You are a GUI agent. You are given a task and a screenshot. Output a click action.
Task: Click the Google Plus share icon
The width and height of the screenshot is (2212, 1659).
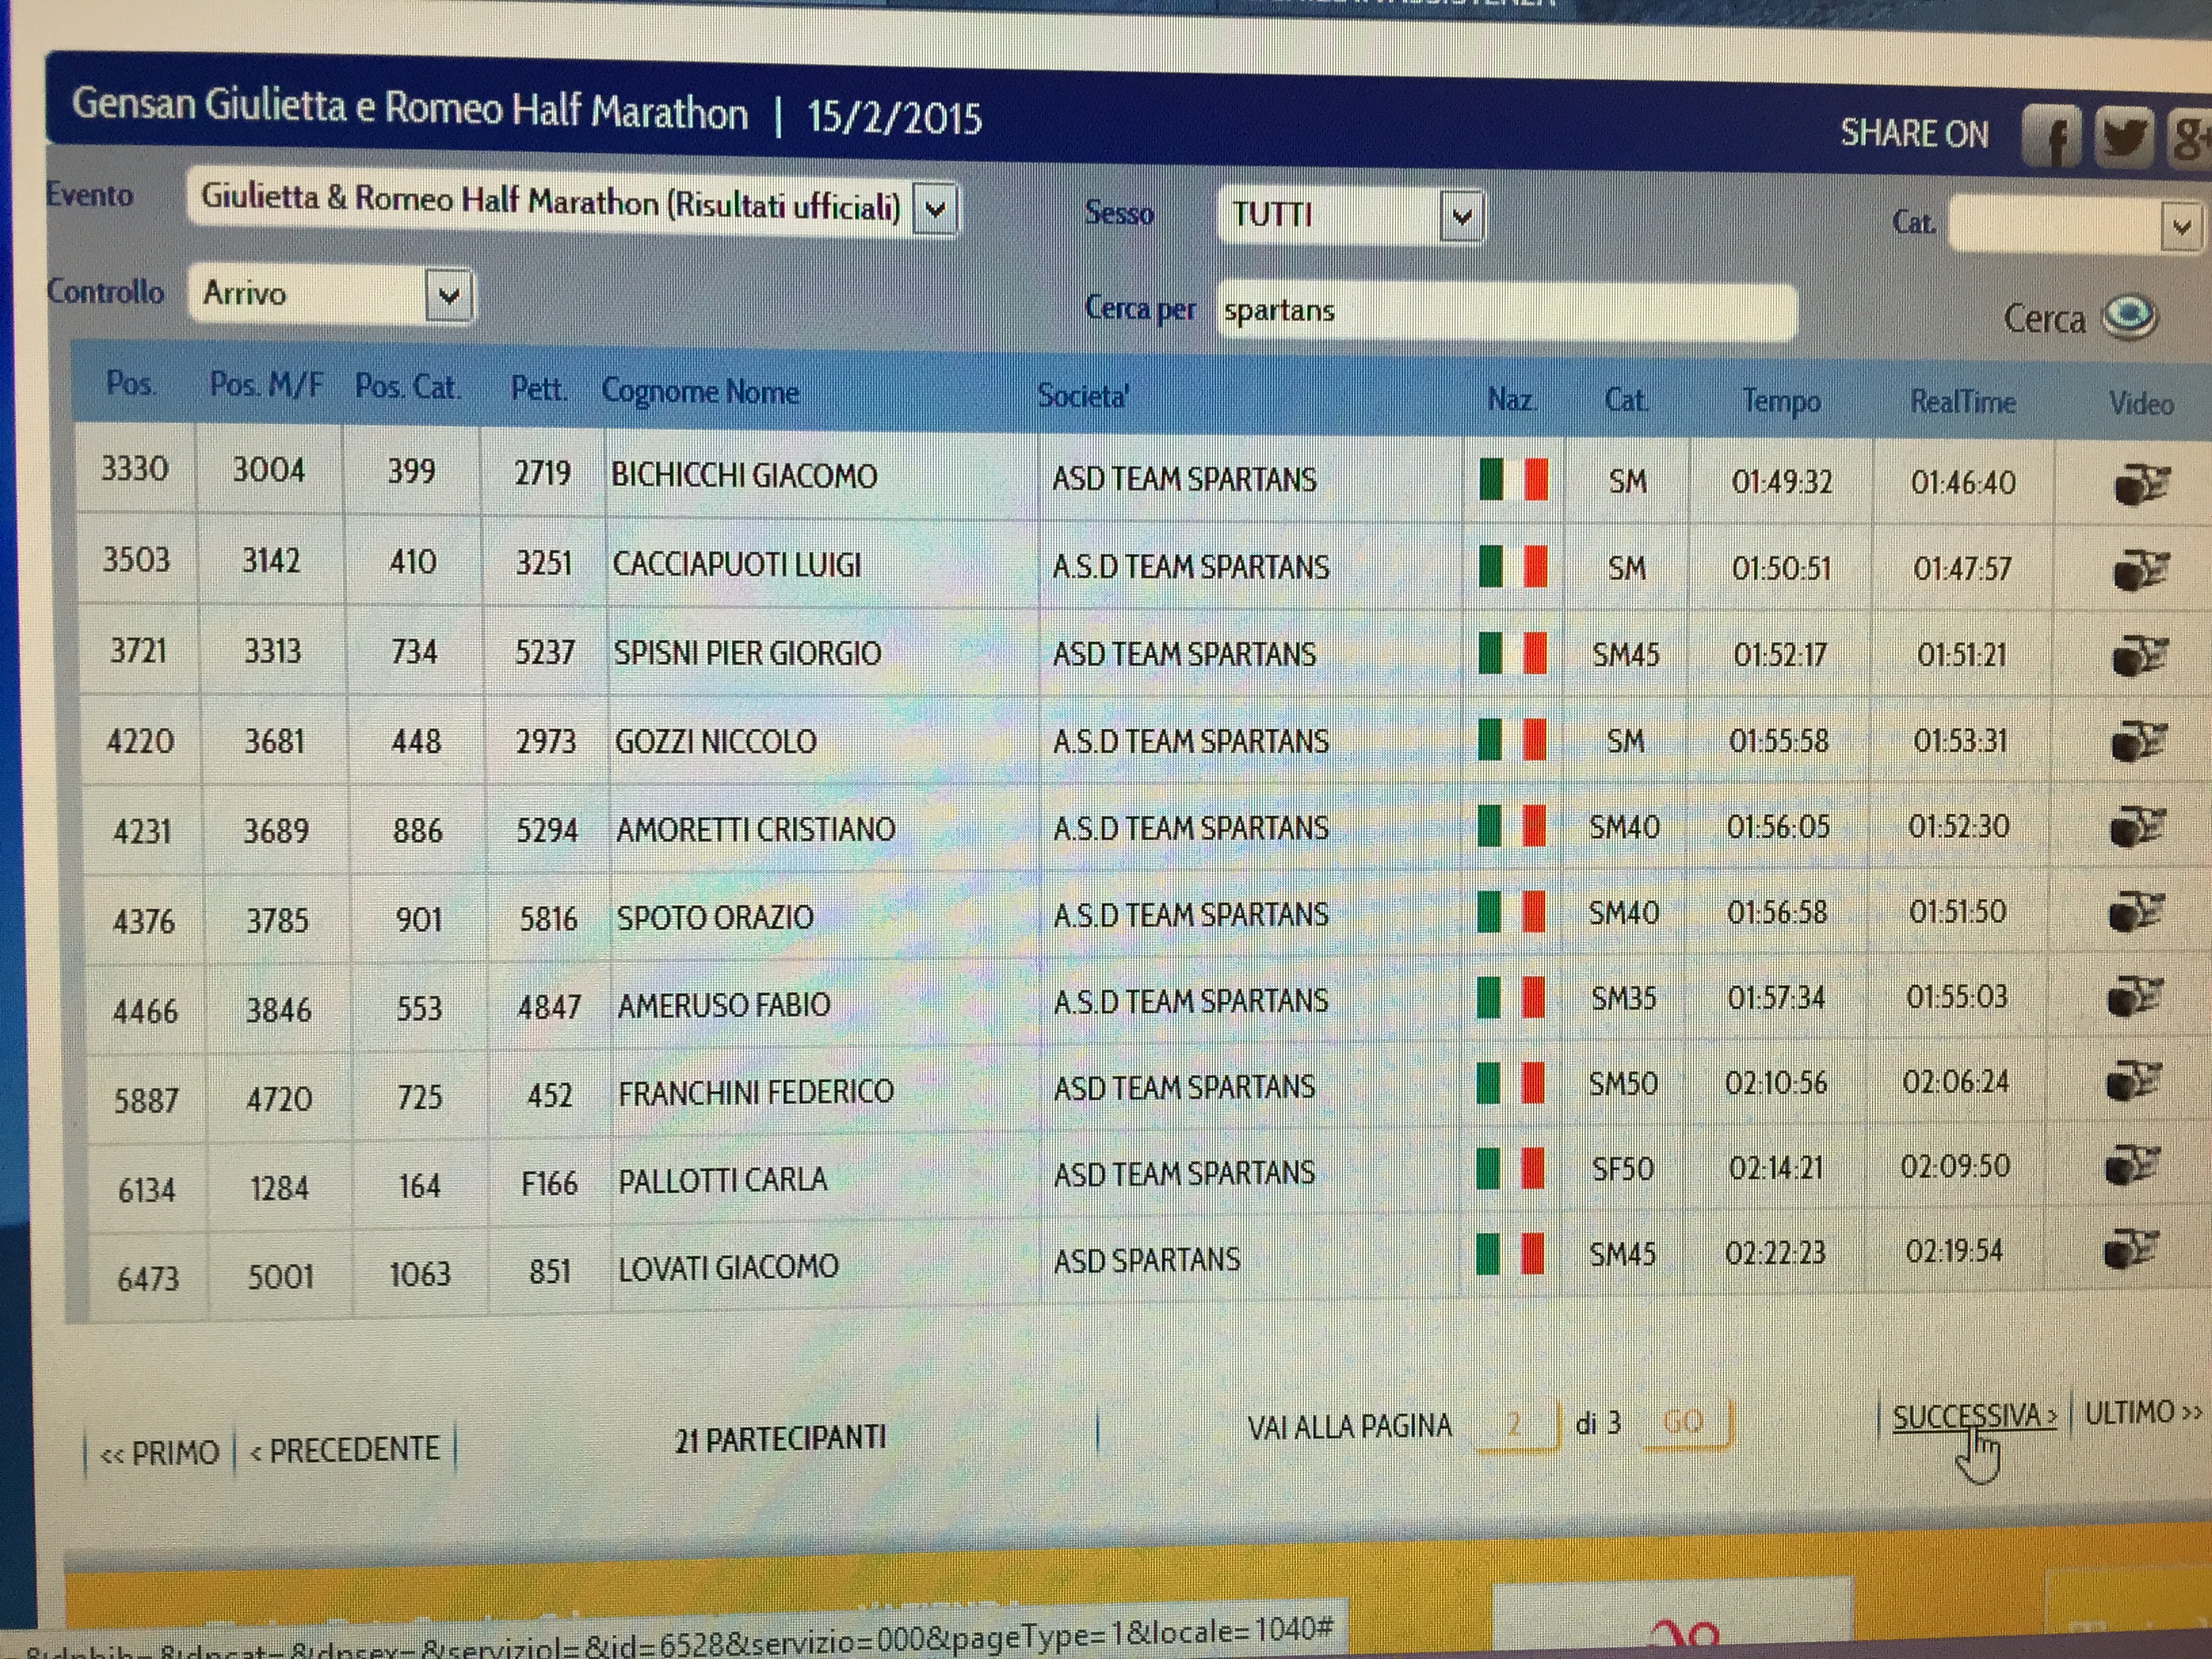[2188, 139]
